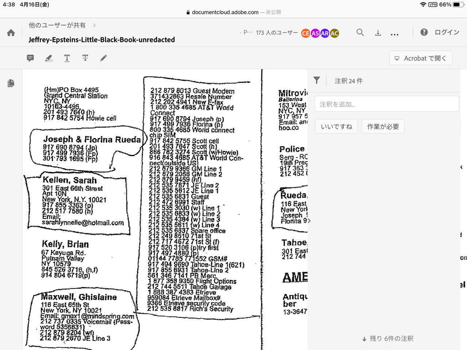The height and width of the screenshot is (350, 467).
Task: Open the search magnifier icon
Action: (x=360, y=32)
